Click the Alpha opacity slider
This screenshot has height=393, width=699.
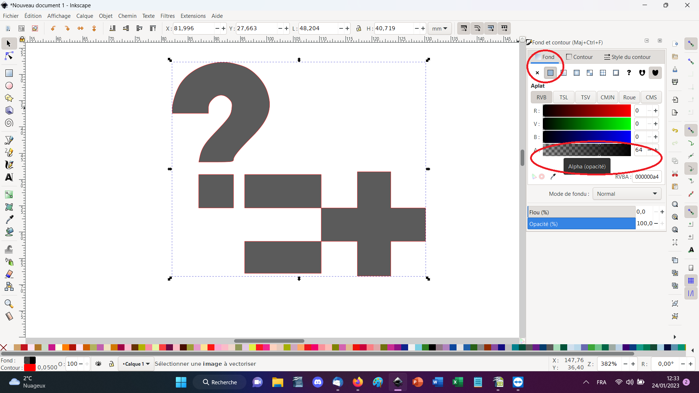[x=587, y=150]
